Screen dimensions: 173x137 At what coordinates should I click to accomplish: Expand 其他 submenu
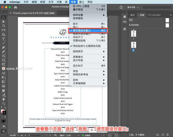tap(88, 71)
